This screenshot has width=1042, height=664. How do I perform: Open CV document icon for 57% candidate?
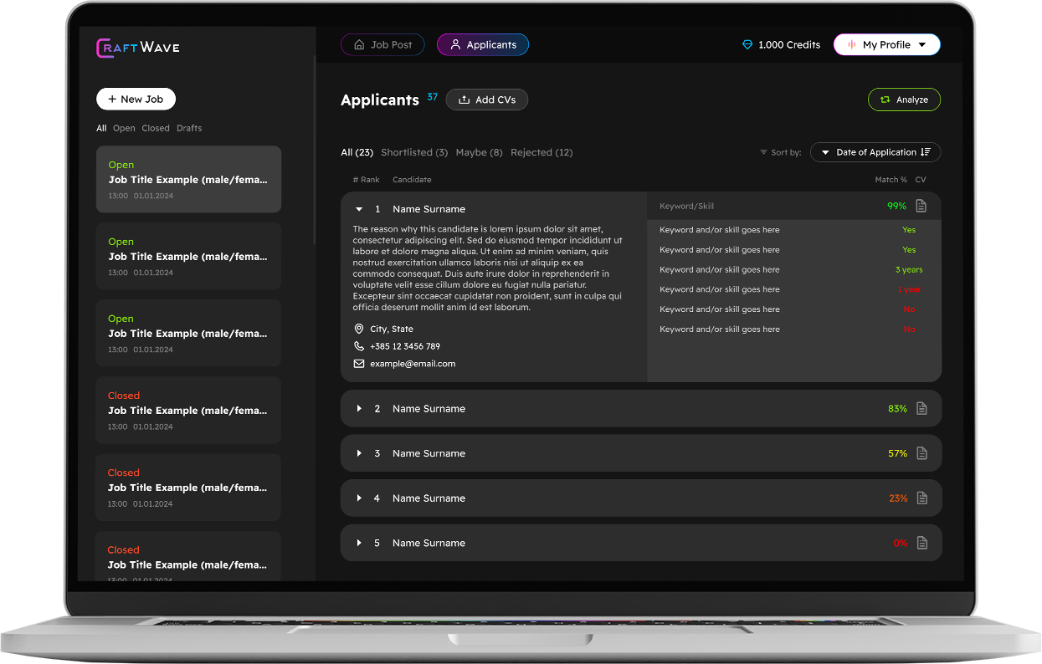click(921, 453)
